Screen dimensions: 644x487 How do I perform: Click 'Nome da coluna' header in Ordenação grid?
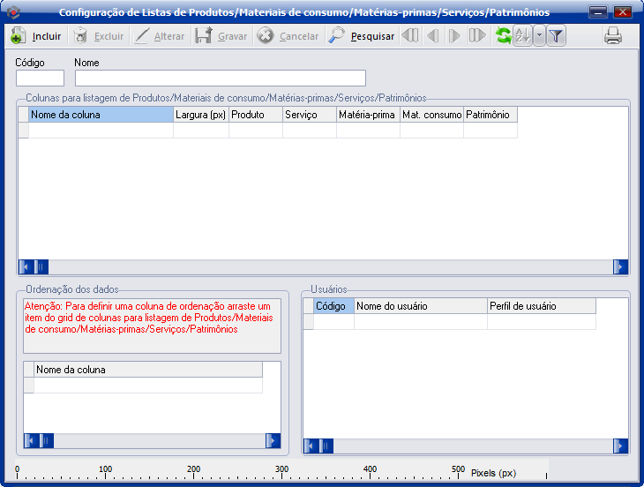148,370
